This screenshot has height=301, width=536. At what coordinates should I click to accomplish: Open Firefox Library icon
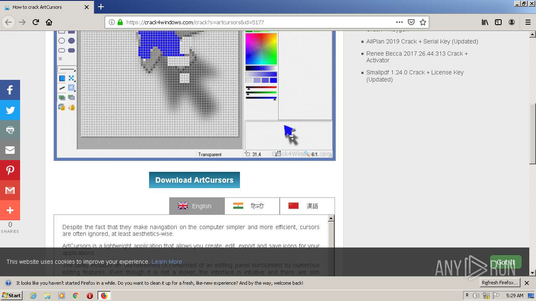485,22
